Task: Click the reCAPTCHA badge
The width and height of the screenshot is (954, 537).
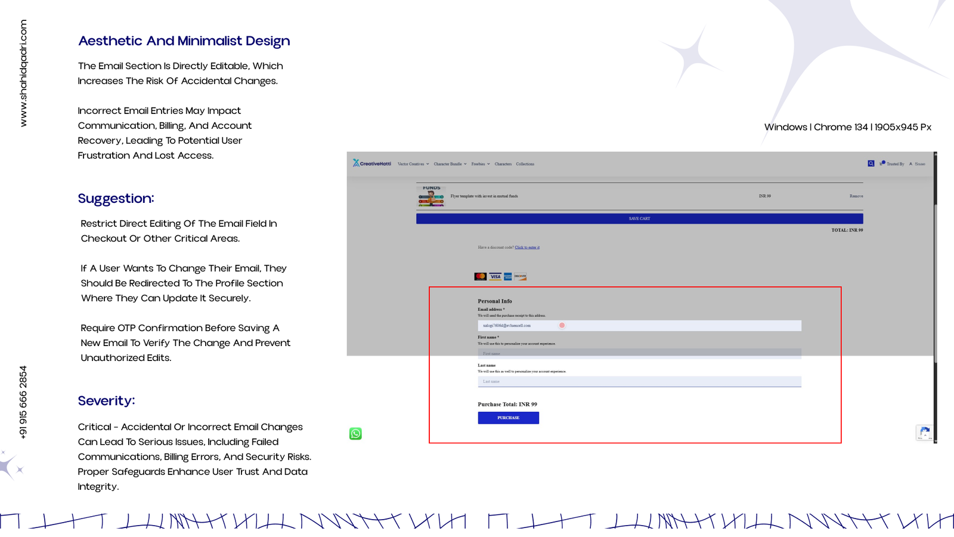Action: [924, 433]
